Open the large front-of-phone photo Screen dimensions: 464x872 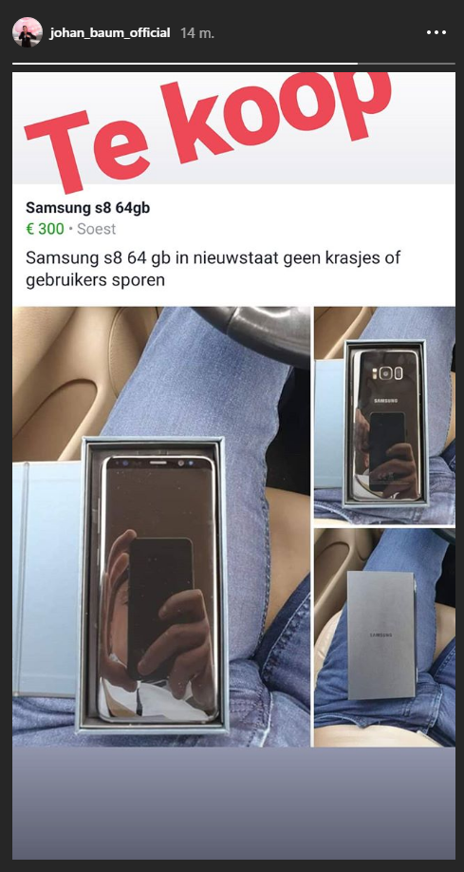click(x=161, y=526)
